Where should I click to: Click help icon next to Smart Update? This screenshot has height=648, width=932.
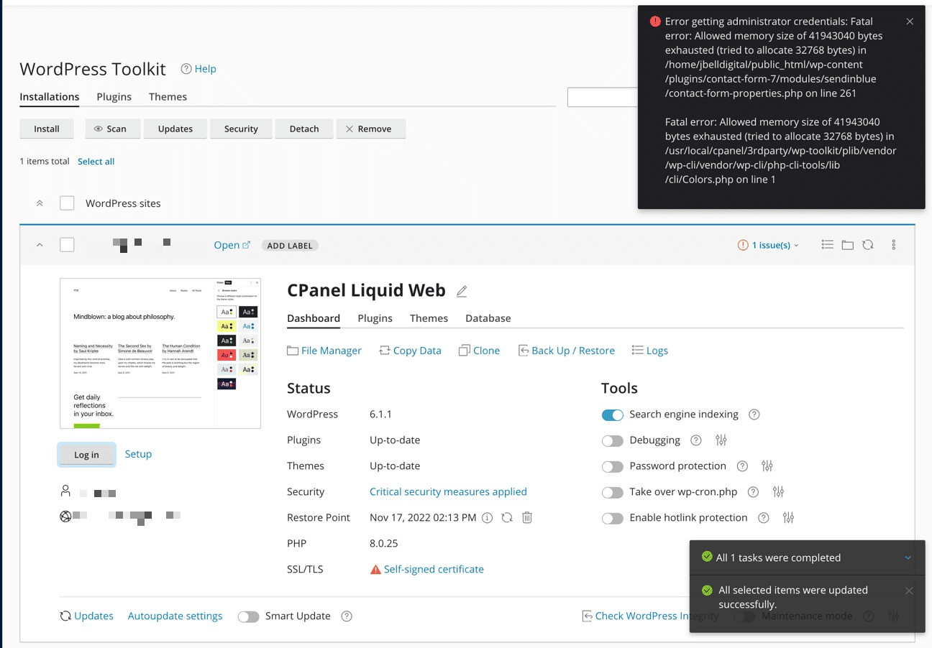tap(347, 616)
